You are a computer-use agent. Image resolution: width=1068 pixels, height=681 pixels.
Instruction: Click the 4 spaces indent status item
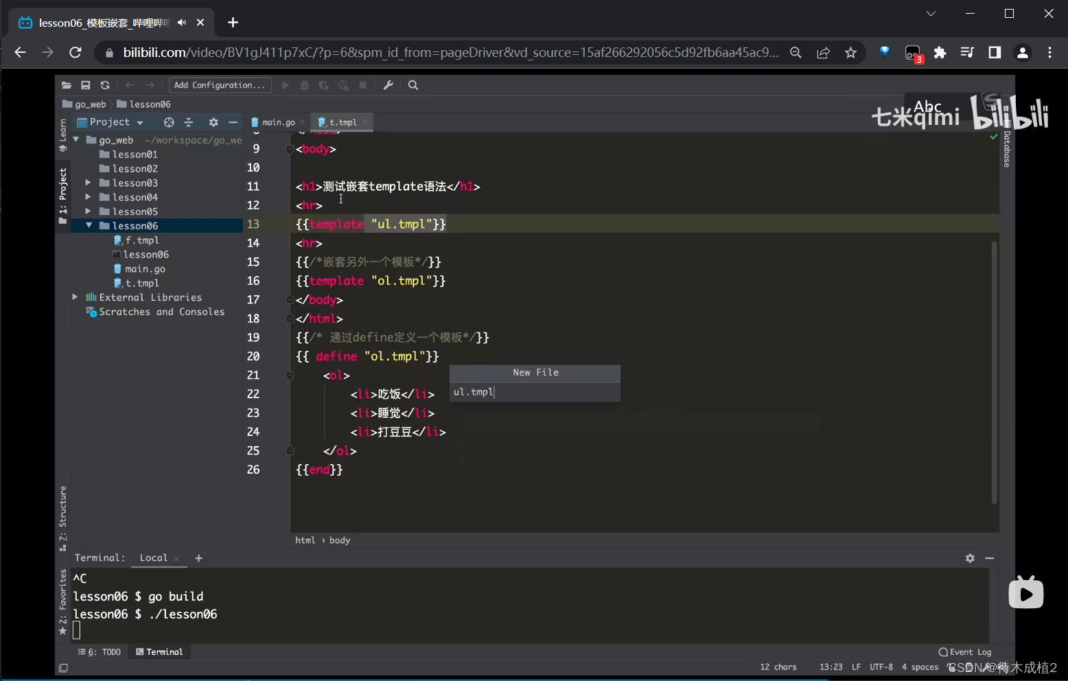[920, 667]
